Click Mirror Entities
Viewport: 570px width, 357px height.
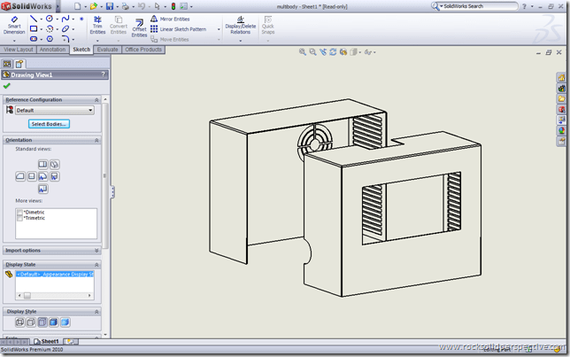click(x=170, y=19)
